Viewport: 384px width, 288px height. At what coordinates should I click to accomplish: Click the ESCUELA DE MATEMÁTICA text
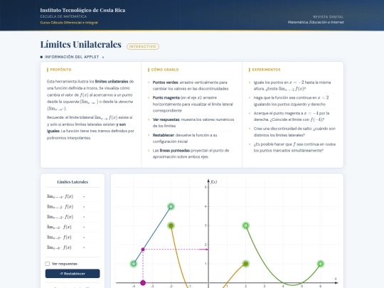click(x=63, y=16)
